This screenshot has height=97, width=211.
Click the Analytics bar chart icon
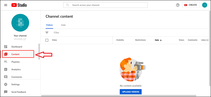coord(6,69)
